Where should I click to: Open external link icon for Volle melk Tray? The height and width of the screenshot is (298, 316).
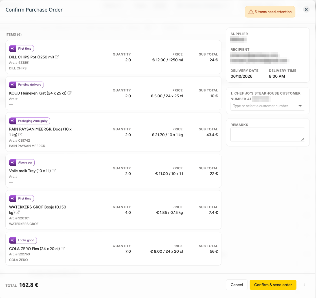[x=54, y=170]
